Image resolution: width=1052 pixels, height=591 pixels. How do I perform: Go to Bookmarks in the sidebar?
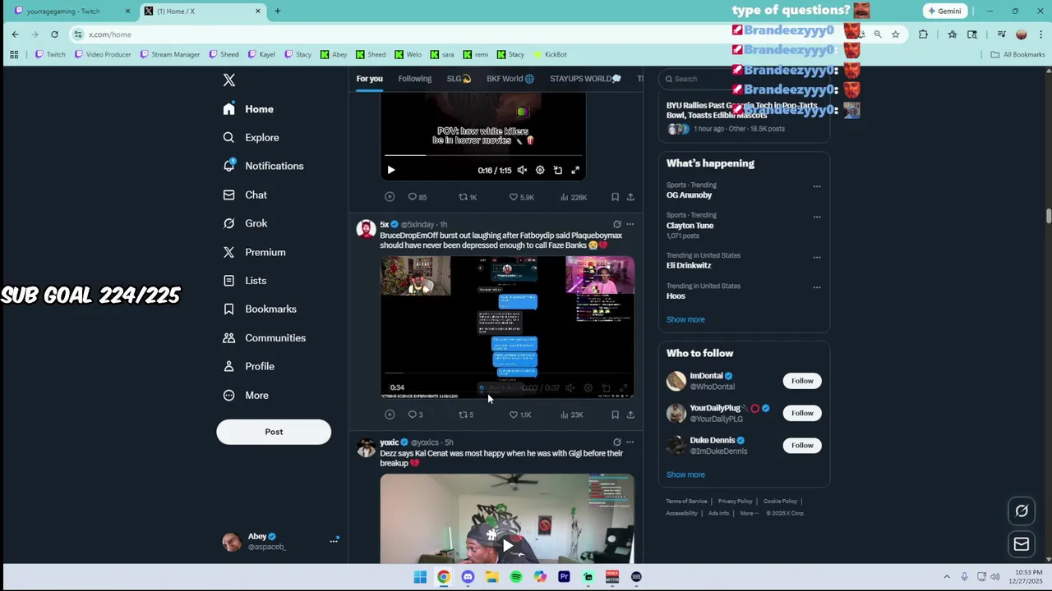(260, 309)
